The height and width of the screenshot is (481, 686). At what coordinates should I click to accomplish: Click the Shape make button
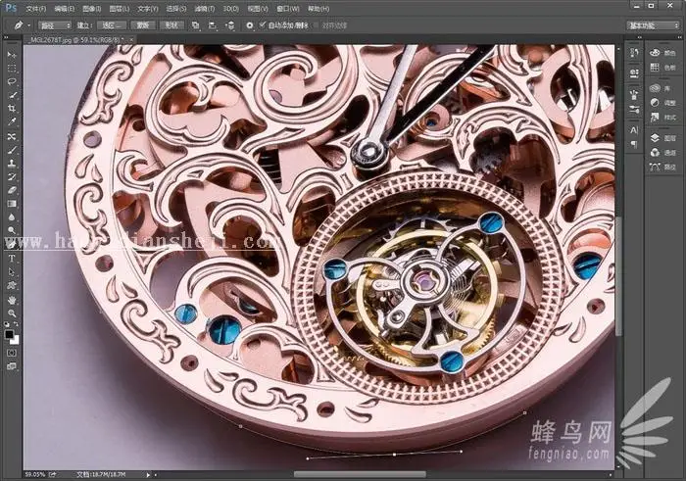click(x=171, y=25)
